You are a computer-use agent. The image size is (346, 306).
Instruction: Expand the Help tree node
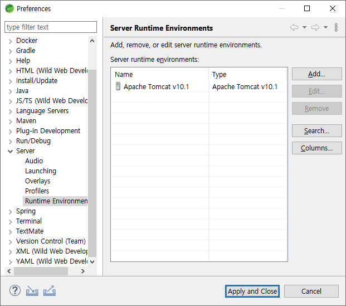tap(10, 61)
